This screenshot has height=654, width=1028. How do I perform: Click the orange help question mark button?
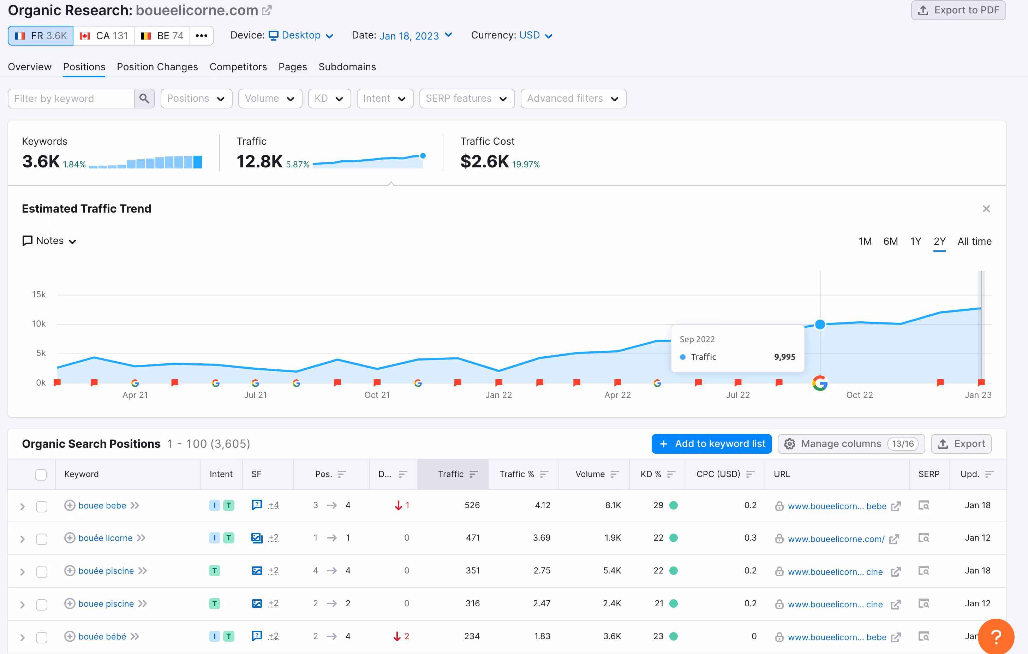996,636
